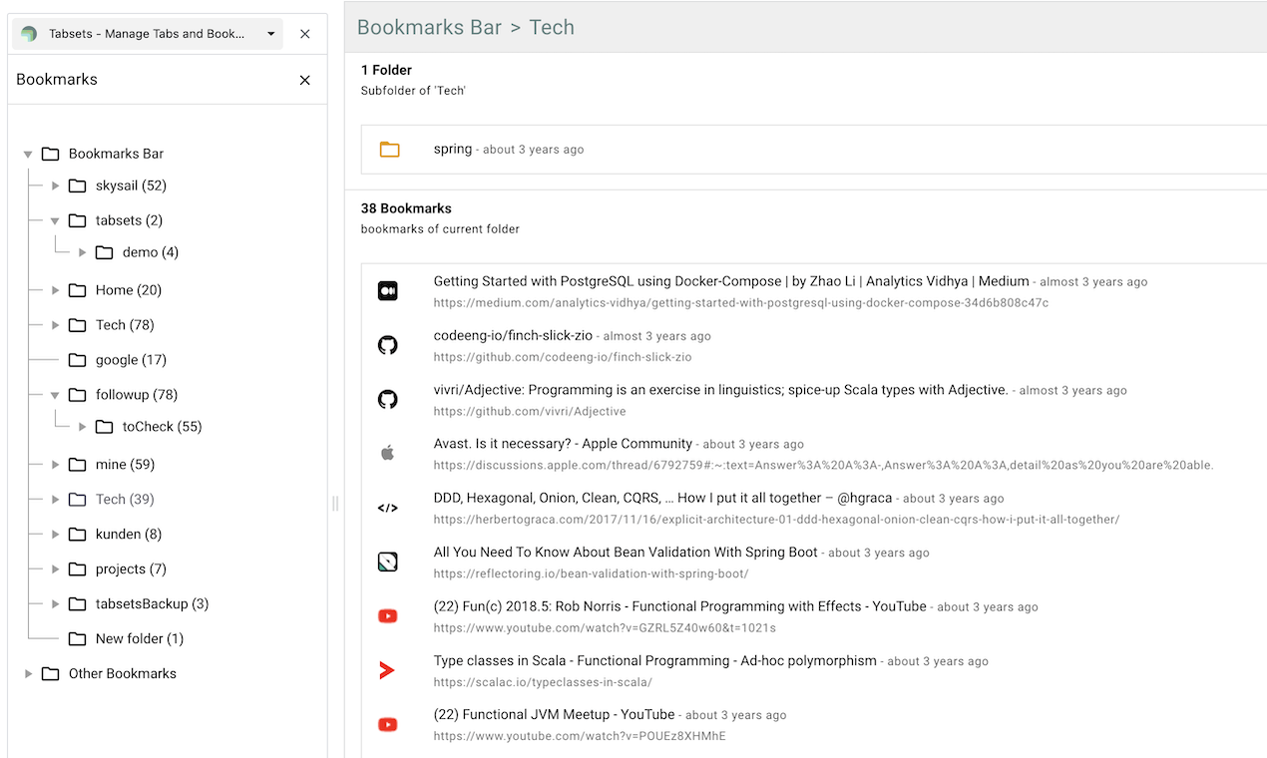Close the Bookmarks panel
This screenshot has height=758, width=1267.
pos(305,80)
